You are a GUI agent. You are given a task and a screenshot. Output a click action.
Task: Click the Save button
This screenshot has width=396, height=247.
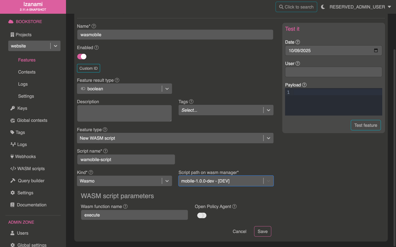(262, 231)
